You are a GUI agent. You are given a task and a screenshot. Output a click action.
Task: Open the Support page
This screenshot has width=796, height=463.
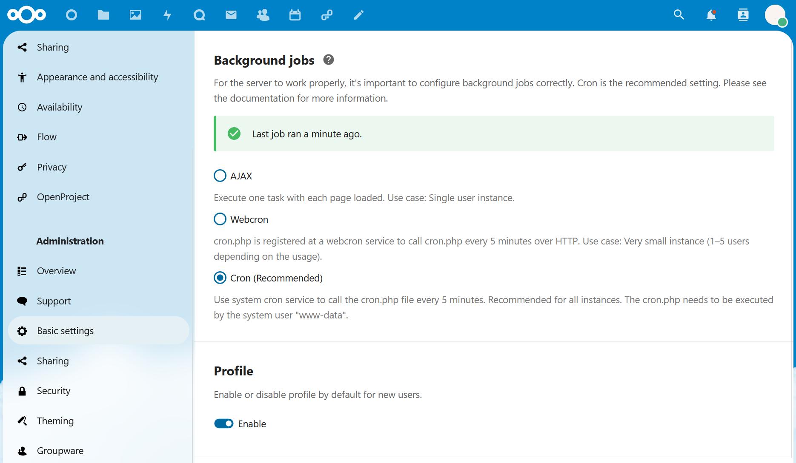[54, 301]
